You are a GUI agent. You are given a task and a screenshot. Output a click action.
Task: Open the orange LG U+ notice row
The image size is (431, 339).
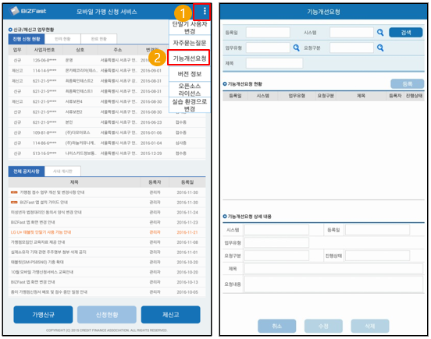(x=107, y=232)
